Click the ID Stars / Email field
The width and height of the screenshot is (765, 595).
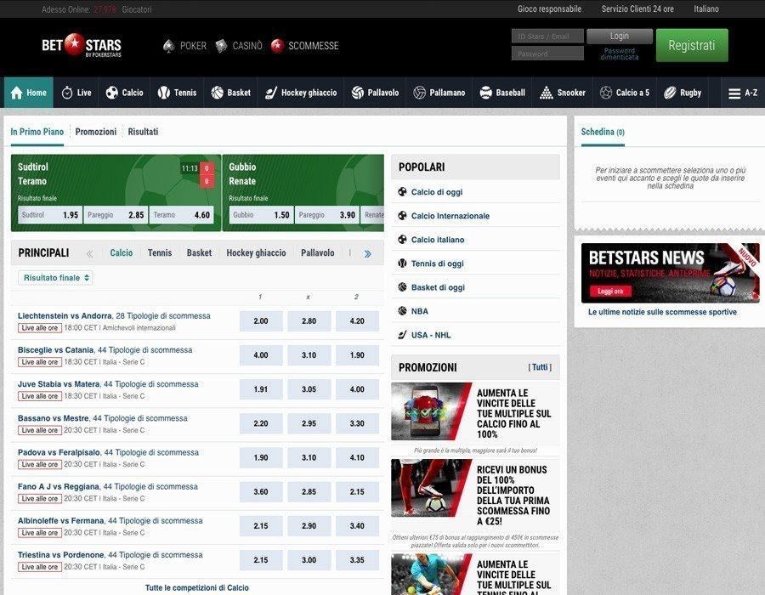(547, 36)
